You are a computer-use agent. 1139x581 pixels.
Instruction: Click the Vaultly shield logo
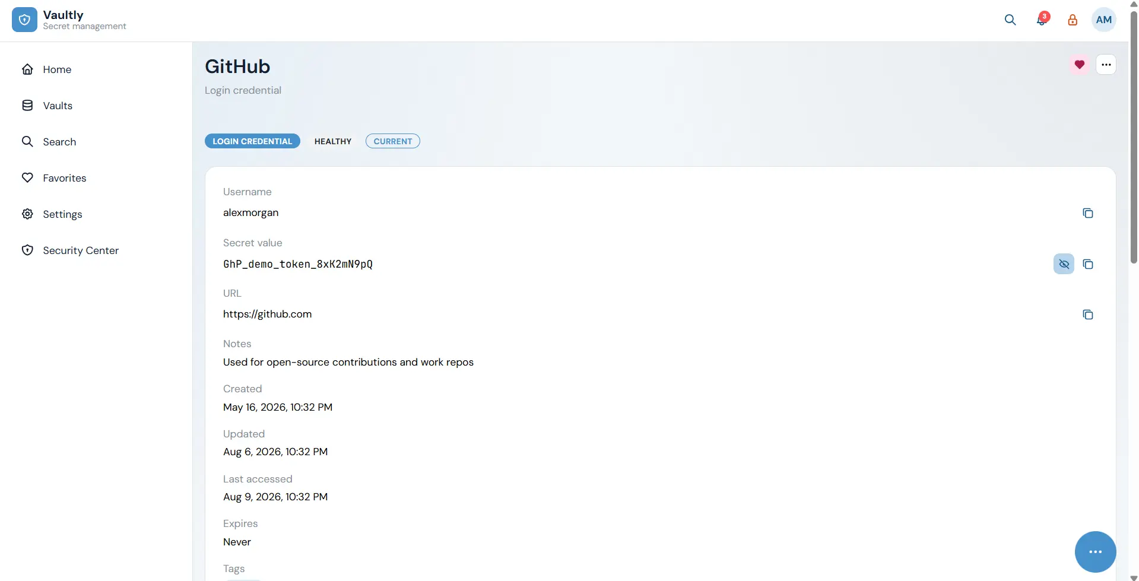[24, 20]
